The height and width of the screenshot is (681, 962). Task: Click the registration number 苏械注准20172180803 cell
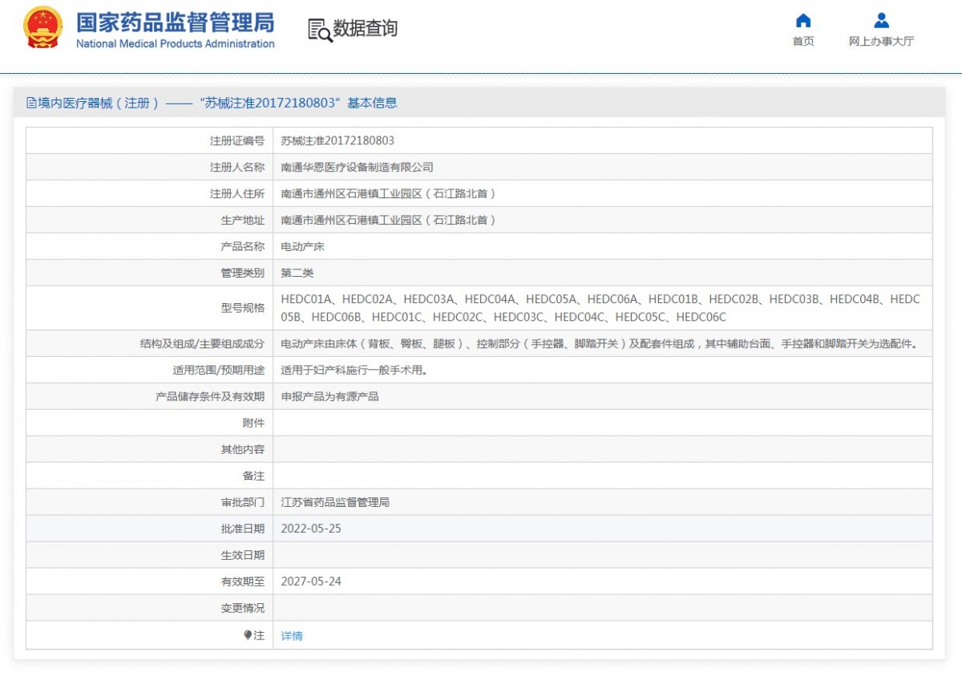[338, 140]
